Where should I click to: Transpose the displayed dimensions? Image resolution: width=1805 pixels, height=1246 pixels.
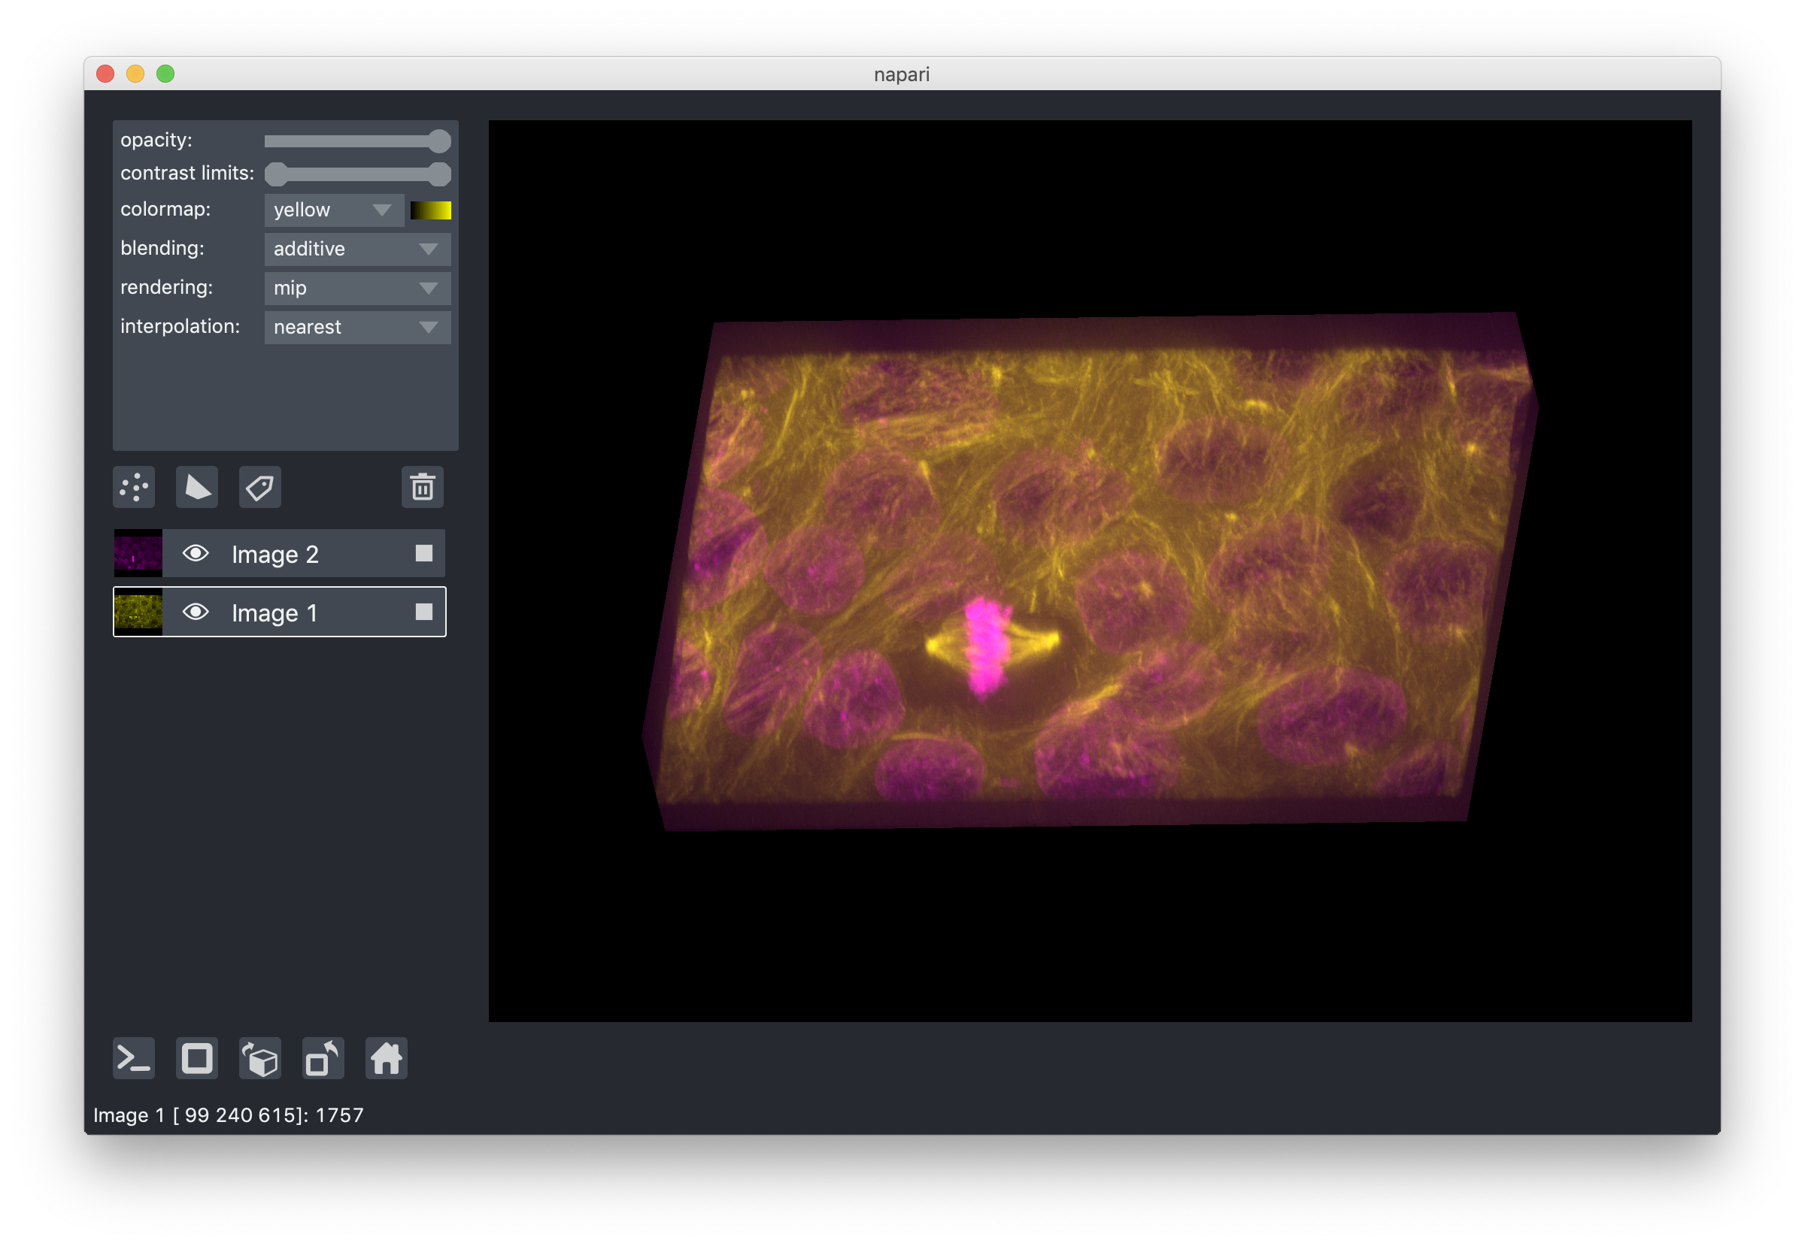[x=323, y=1059]
